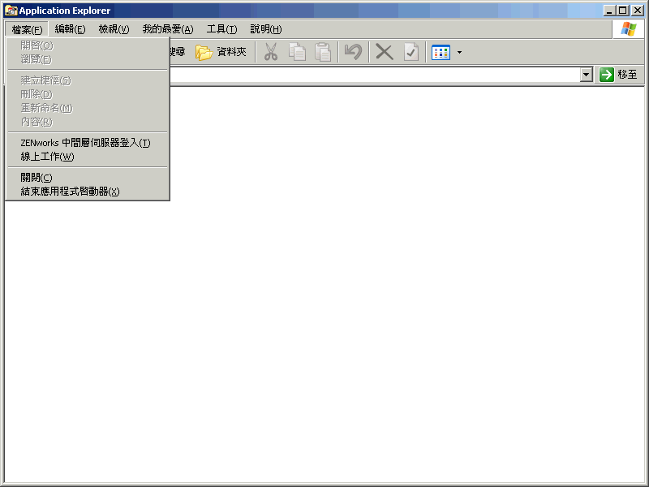Click the disabled 重新命名(M) menu entry
The height and width of the screenshot is (487, 649).
pyautogui.click(x=88, y=108)
